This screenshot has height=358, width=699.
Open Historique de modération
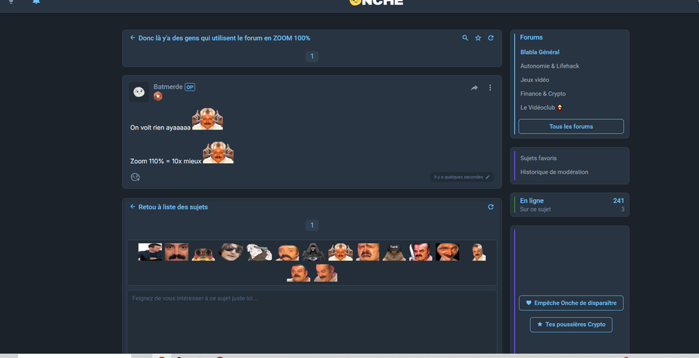pyautogui.click(x=554, y=172)
